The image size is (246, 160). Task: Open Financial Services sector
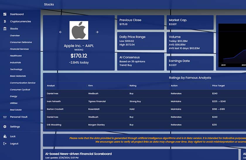[19, 49]
